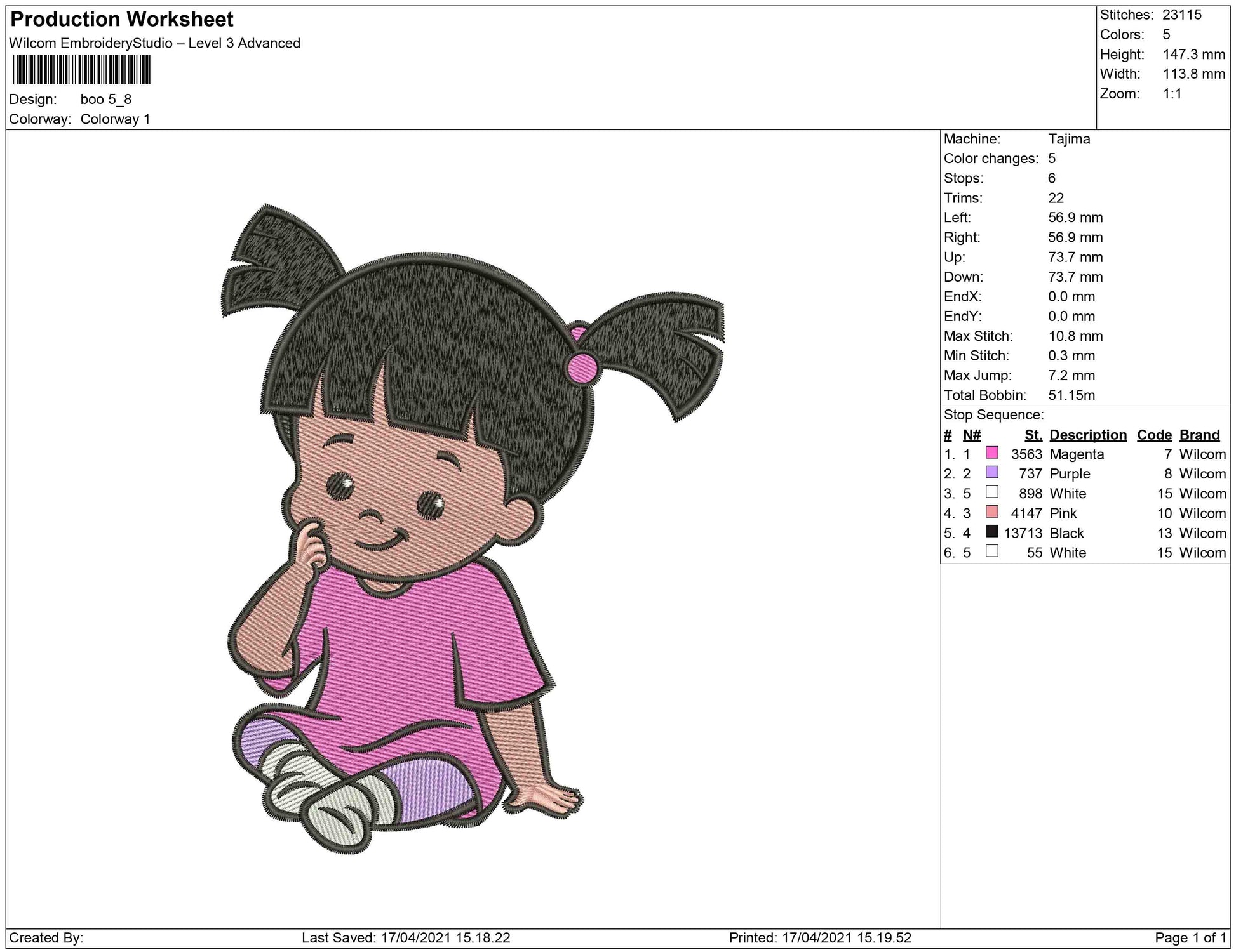This screenshot has width=1236, height=950.
Task: Select the Pink thread swatch in row 4
Action: pyautogui.click(x=991, y=512)
